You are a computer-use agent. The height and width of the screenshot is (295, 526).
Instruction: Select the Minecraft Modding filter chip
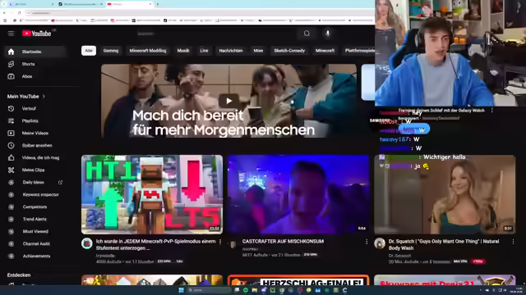(x=148, y=51)
